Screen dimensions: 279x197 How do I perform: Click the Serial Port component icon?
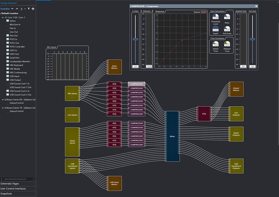(x=8, y=58)
